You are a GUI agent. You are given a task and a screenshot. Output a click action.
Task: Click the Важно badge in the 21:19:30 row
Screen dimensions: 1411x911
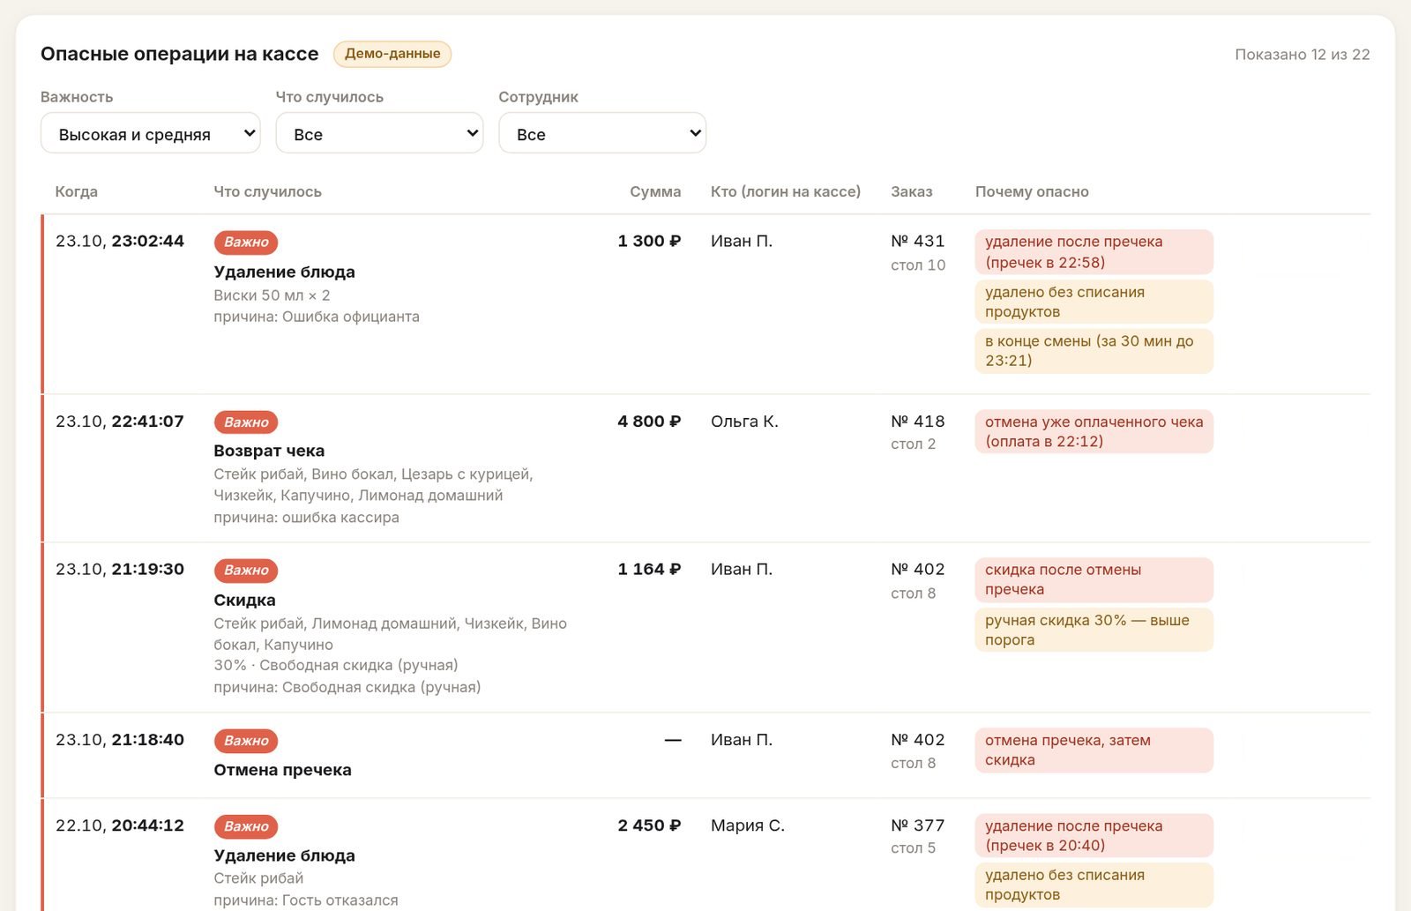point(246,571)
